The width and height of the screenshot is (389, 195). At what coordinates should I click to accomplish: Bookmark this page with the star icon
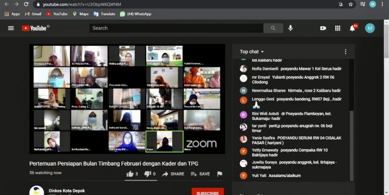[x=351, y=4]
